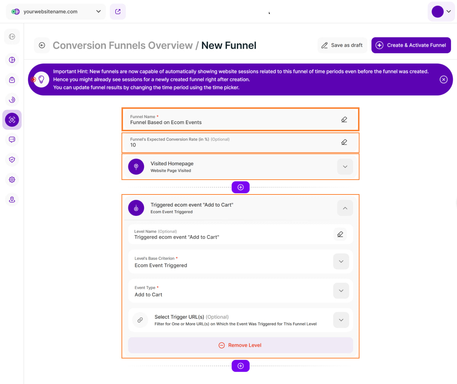Click the back arrow beside Conversion Funnels Overview

pyautogui.click(x=42, y=45)
